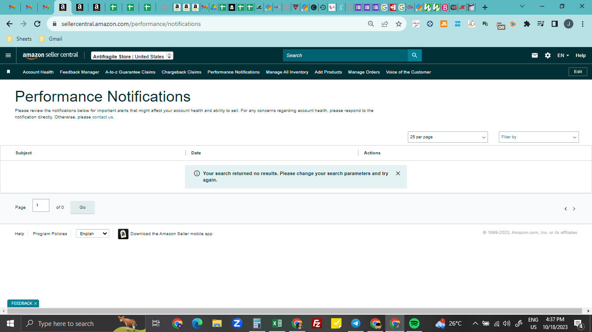This screenshot has height=332, width=592.
Task: Open the English footer language selector
Action: point(92,233)
